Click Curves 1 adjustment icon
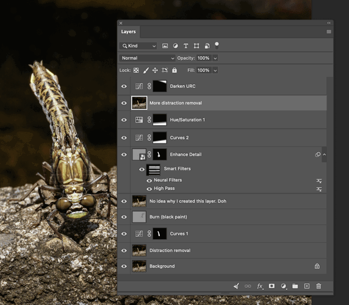 [x=139, y=234]
